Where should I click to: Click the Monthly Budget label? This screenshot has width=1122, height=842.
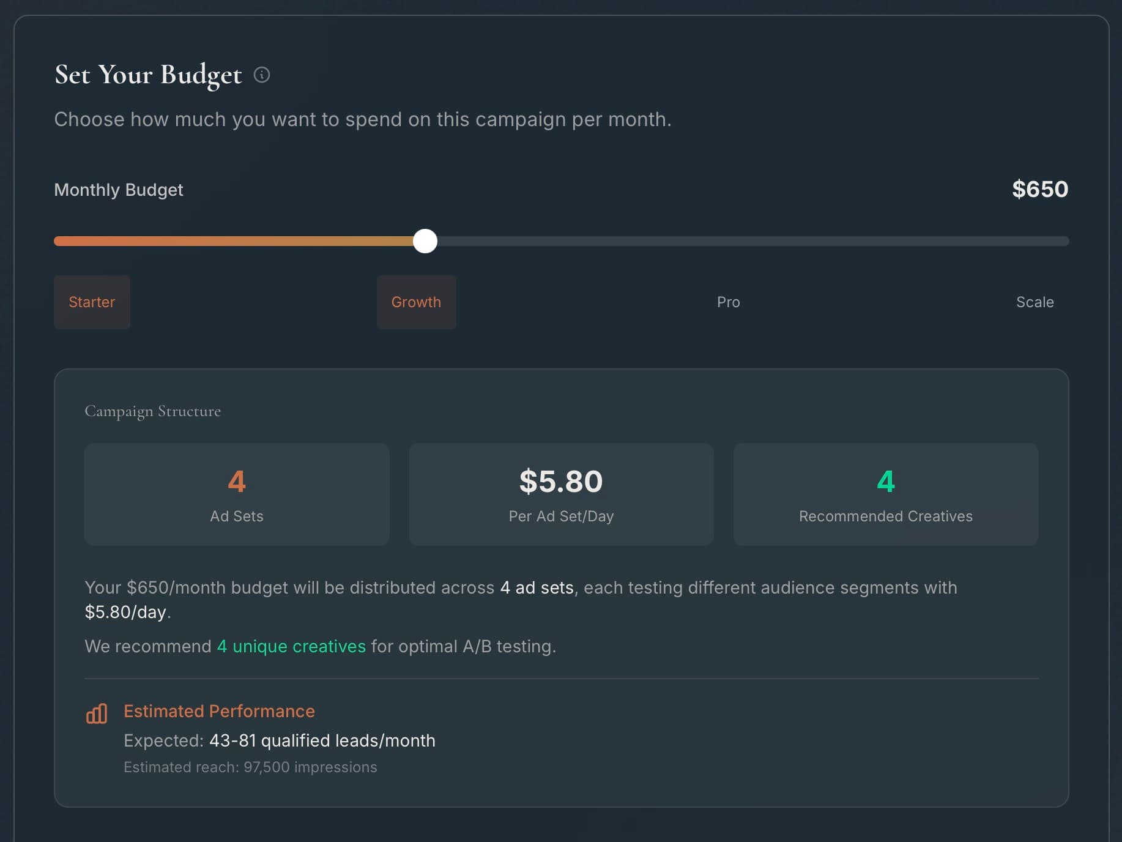tap(118, 190)
